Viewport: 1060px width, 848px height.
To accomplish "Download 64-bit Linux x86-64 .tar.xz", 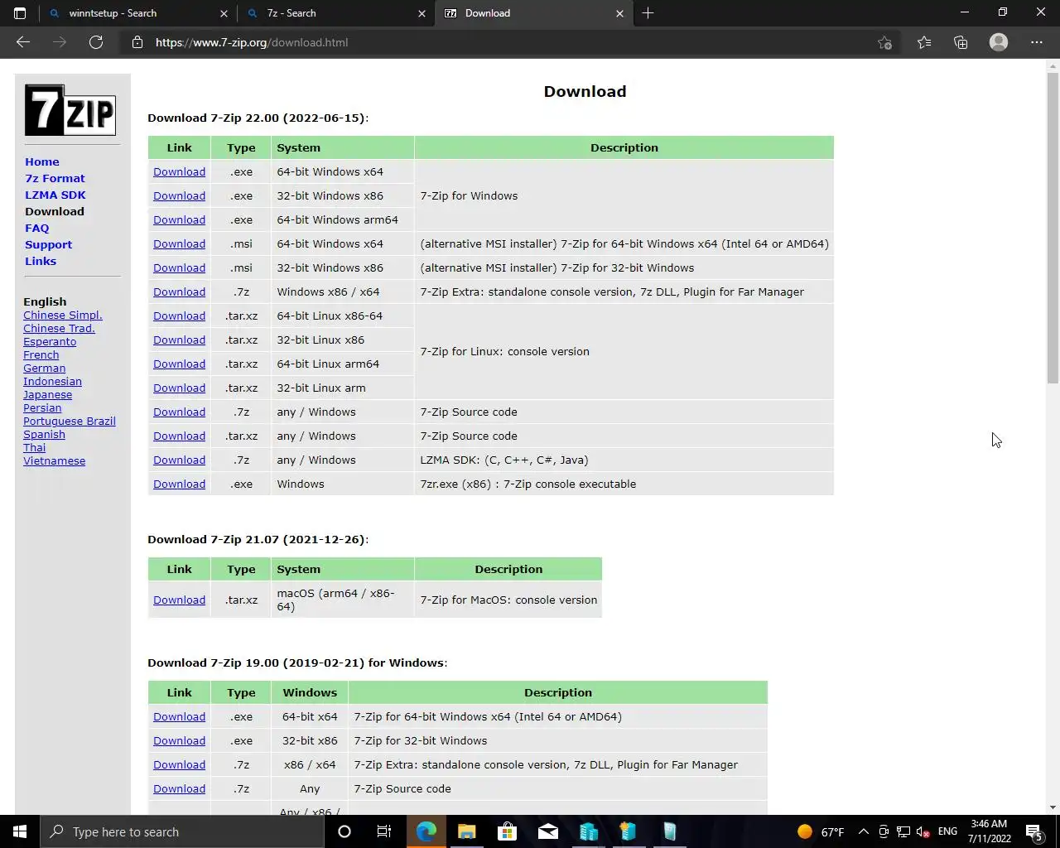I will (179, 316).
